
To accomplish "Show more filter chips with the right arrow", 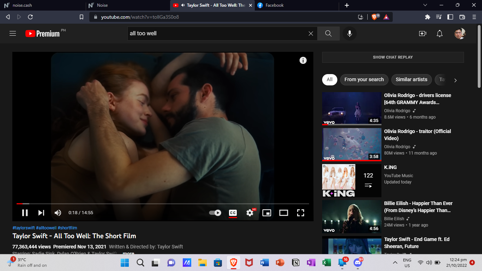I will pyautogui.click(x=456, y=80).
